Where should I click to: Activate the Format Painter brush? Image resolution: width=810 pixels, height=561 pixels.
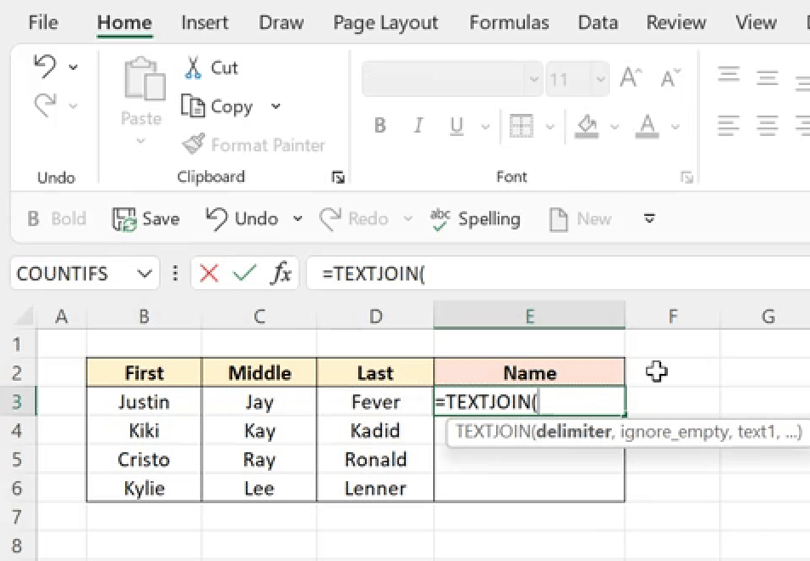point(194,144)
